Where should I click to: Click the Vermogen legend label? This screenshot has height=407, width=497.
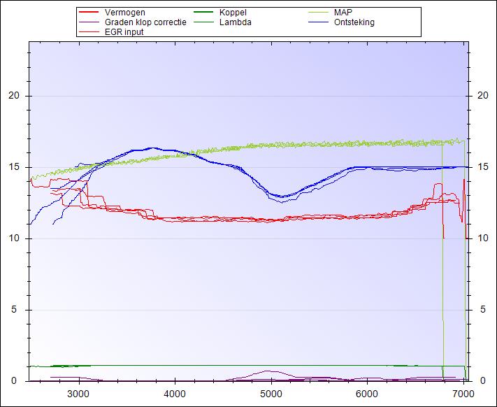pos(125,13)
